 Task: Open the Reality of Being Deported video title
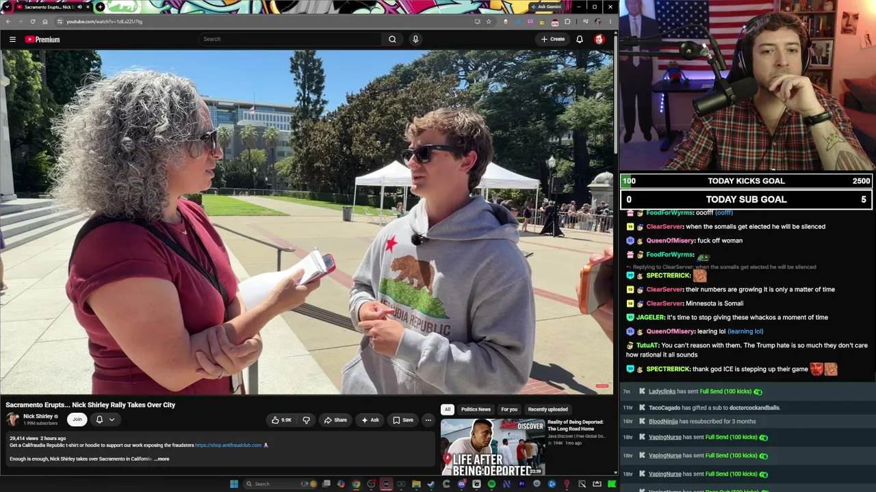click(x=576, y=425)
